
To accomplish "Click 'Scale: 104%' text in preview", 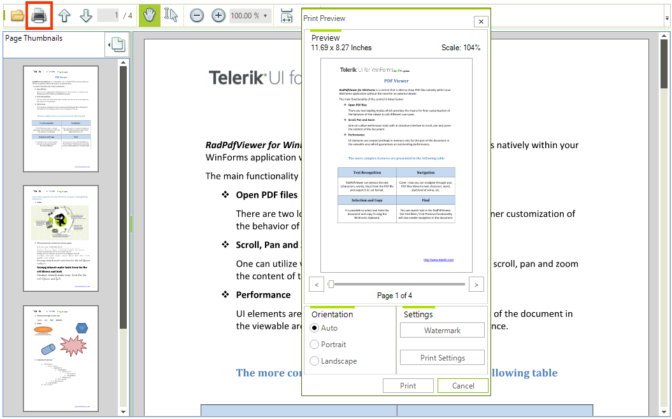I will point(461,48).
